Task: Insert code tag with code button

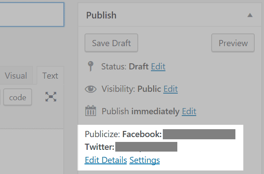Action: pos(18,98)
